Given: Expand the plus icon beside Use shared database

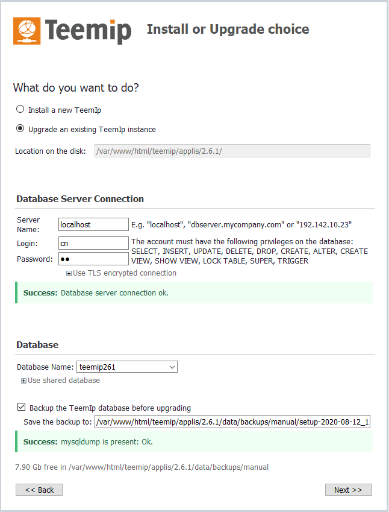Looking at the screenshot, I should (23, 381).
